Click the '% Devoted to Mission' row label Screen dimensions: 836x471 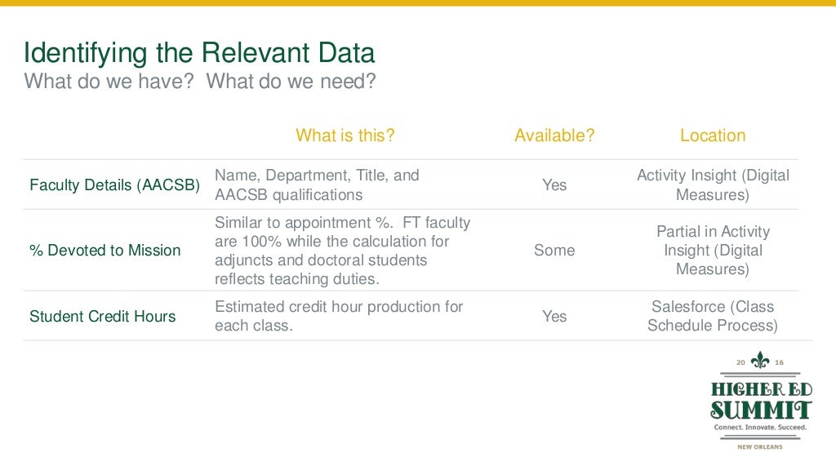point(105,251)
